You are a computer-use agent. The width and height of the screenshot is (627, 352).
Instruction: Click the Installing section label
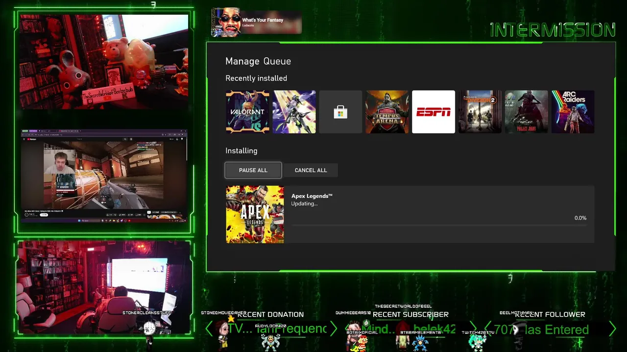(x=241, y=151)
